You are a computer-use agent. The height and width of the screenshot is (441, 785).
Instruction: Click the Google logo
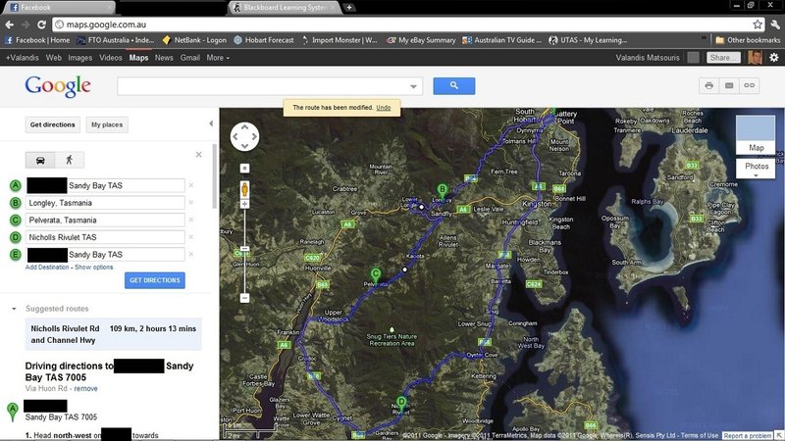(58, 86)
